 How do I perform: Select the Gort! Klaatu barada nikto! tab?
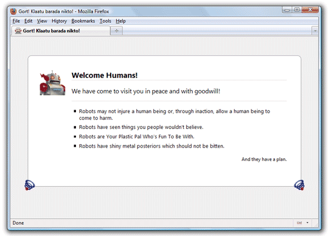[61, 31]
